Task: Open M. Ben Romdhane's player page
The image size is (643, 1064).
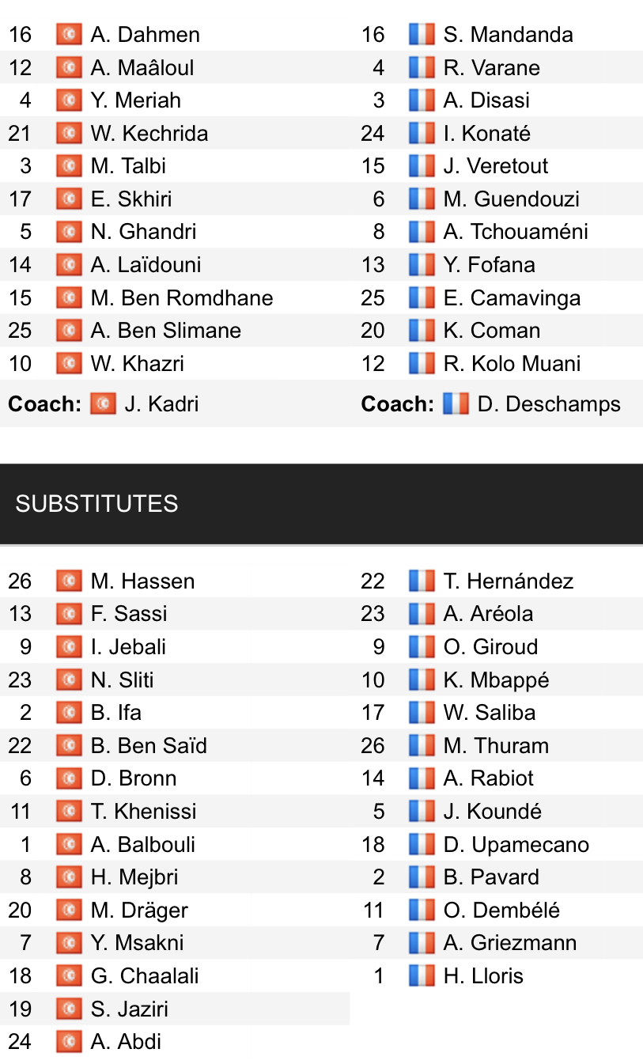Action: point(182,298)
